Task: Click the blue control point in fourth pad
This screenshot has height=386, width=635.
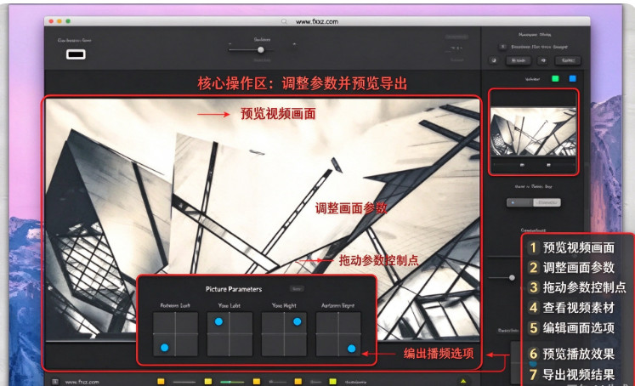Action: 352,349
